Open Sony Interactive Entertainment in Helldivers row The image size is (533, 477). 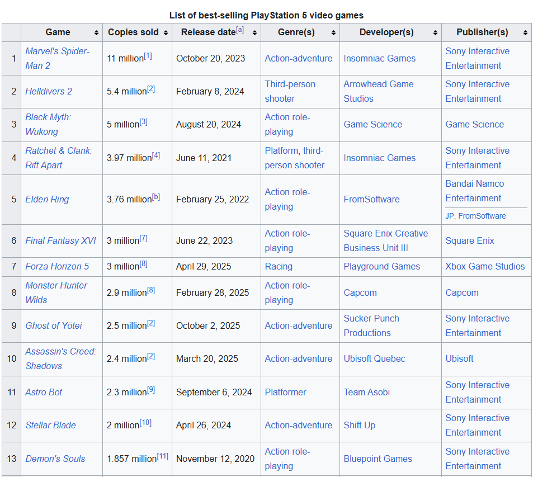[477, 92]
